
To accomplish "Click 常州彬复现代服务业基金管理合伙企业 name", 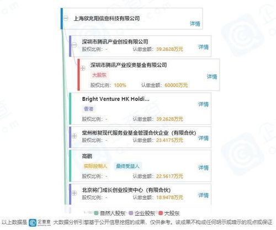I will click(x=139, y=133).
